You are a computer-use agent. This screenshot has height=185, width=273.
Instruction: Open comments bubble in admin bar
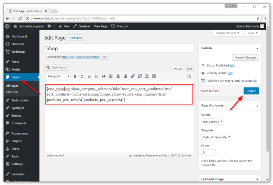[x=51, y=26]
